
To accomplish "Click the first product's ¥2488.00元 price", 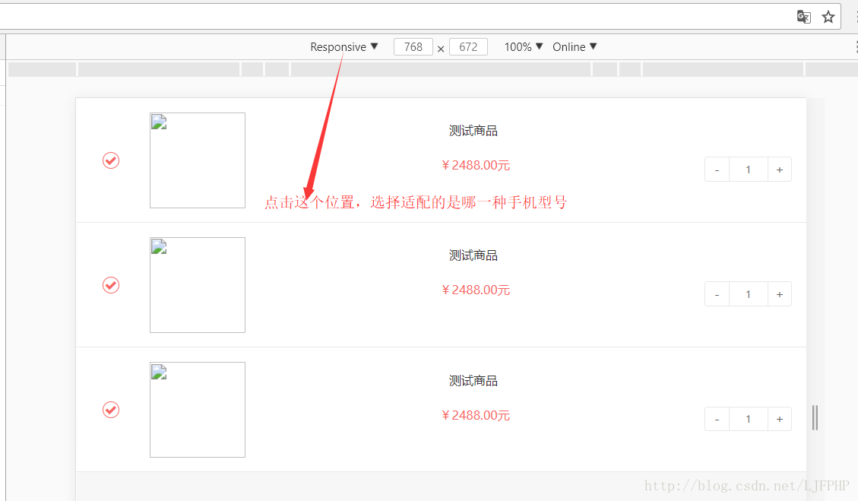I will tap(476, 166).
